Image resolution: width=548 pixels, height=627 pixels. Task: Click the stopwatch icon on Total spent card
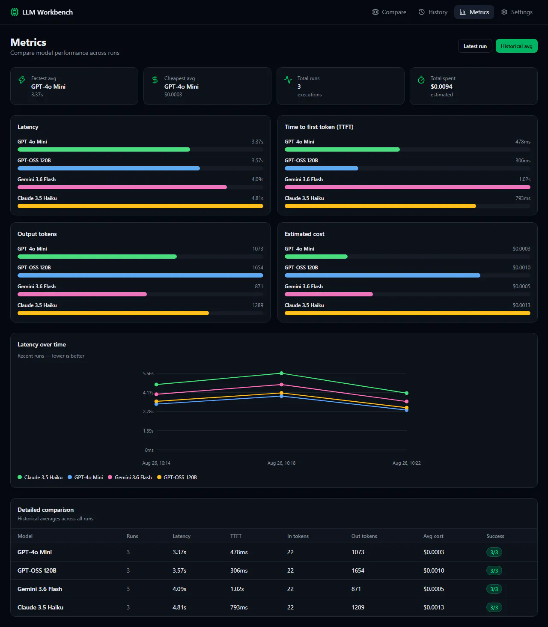point(421,80)
